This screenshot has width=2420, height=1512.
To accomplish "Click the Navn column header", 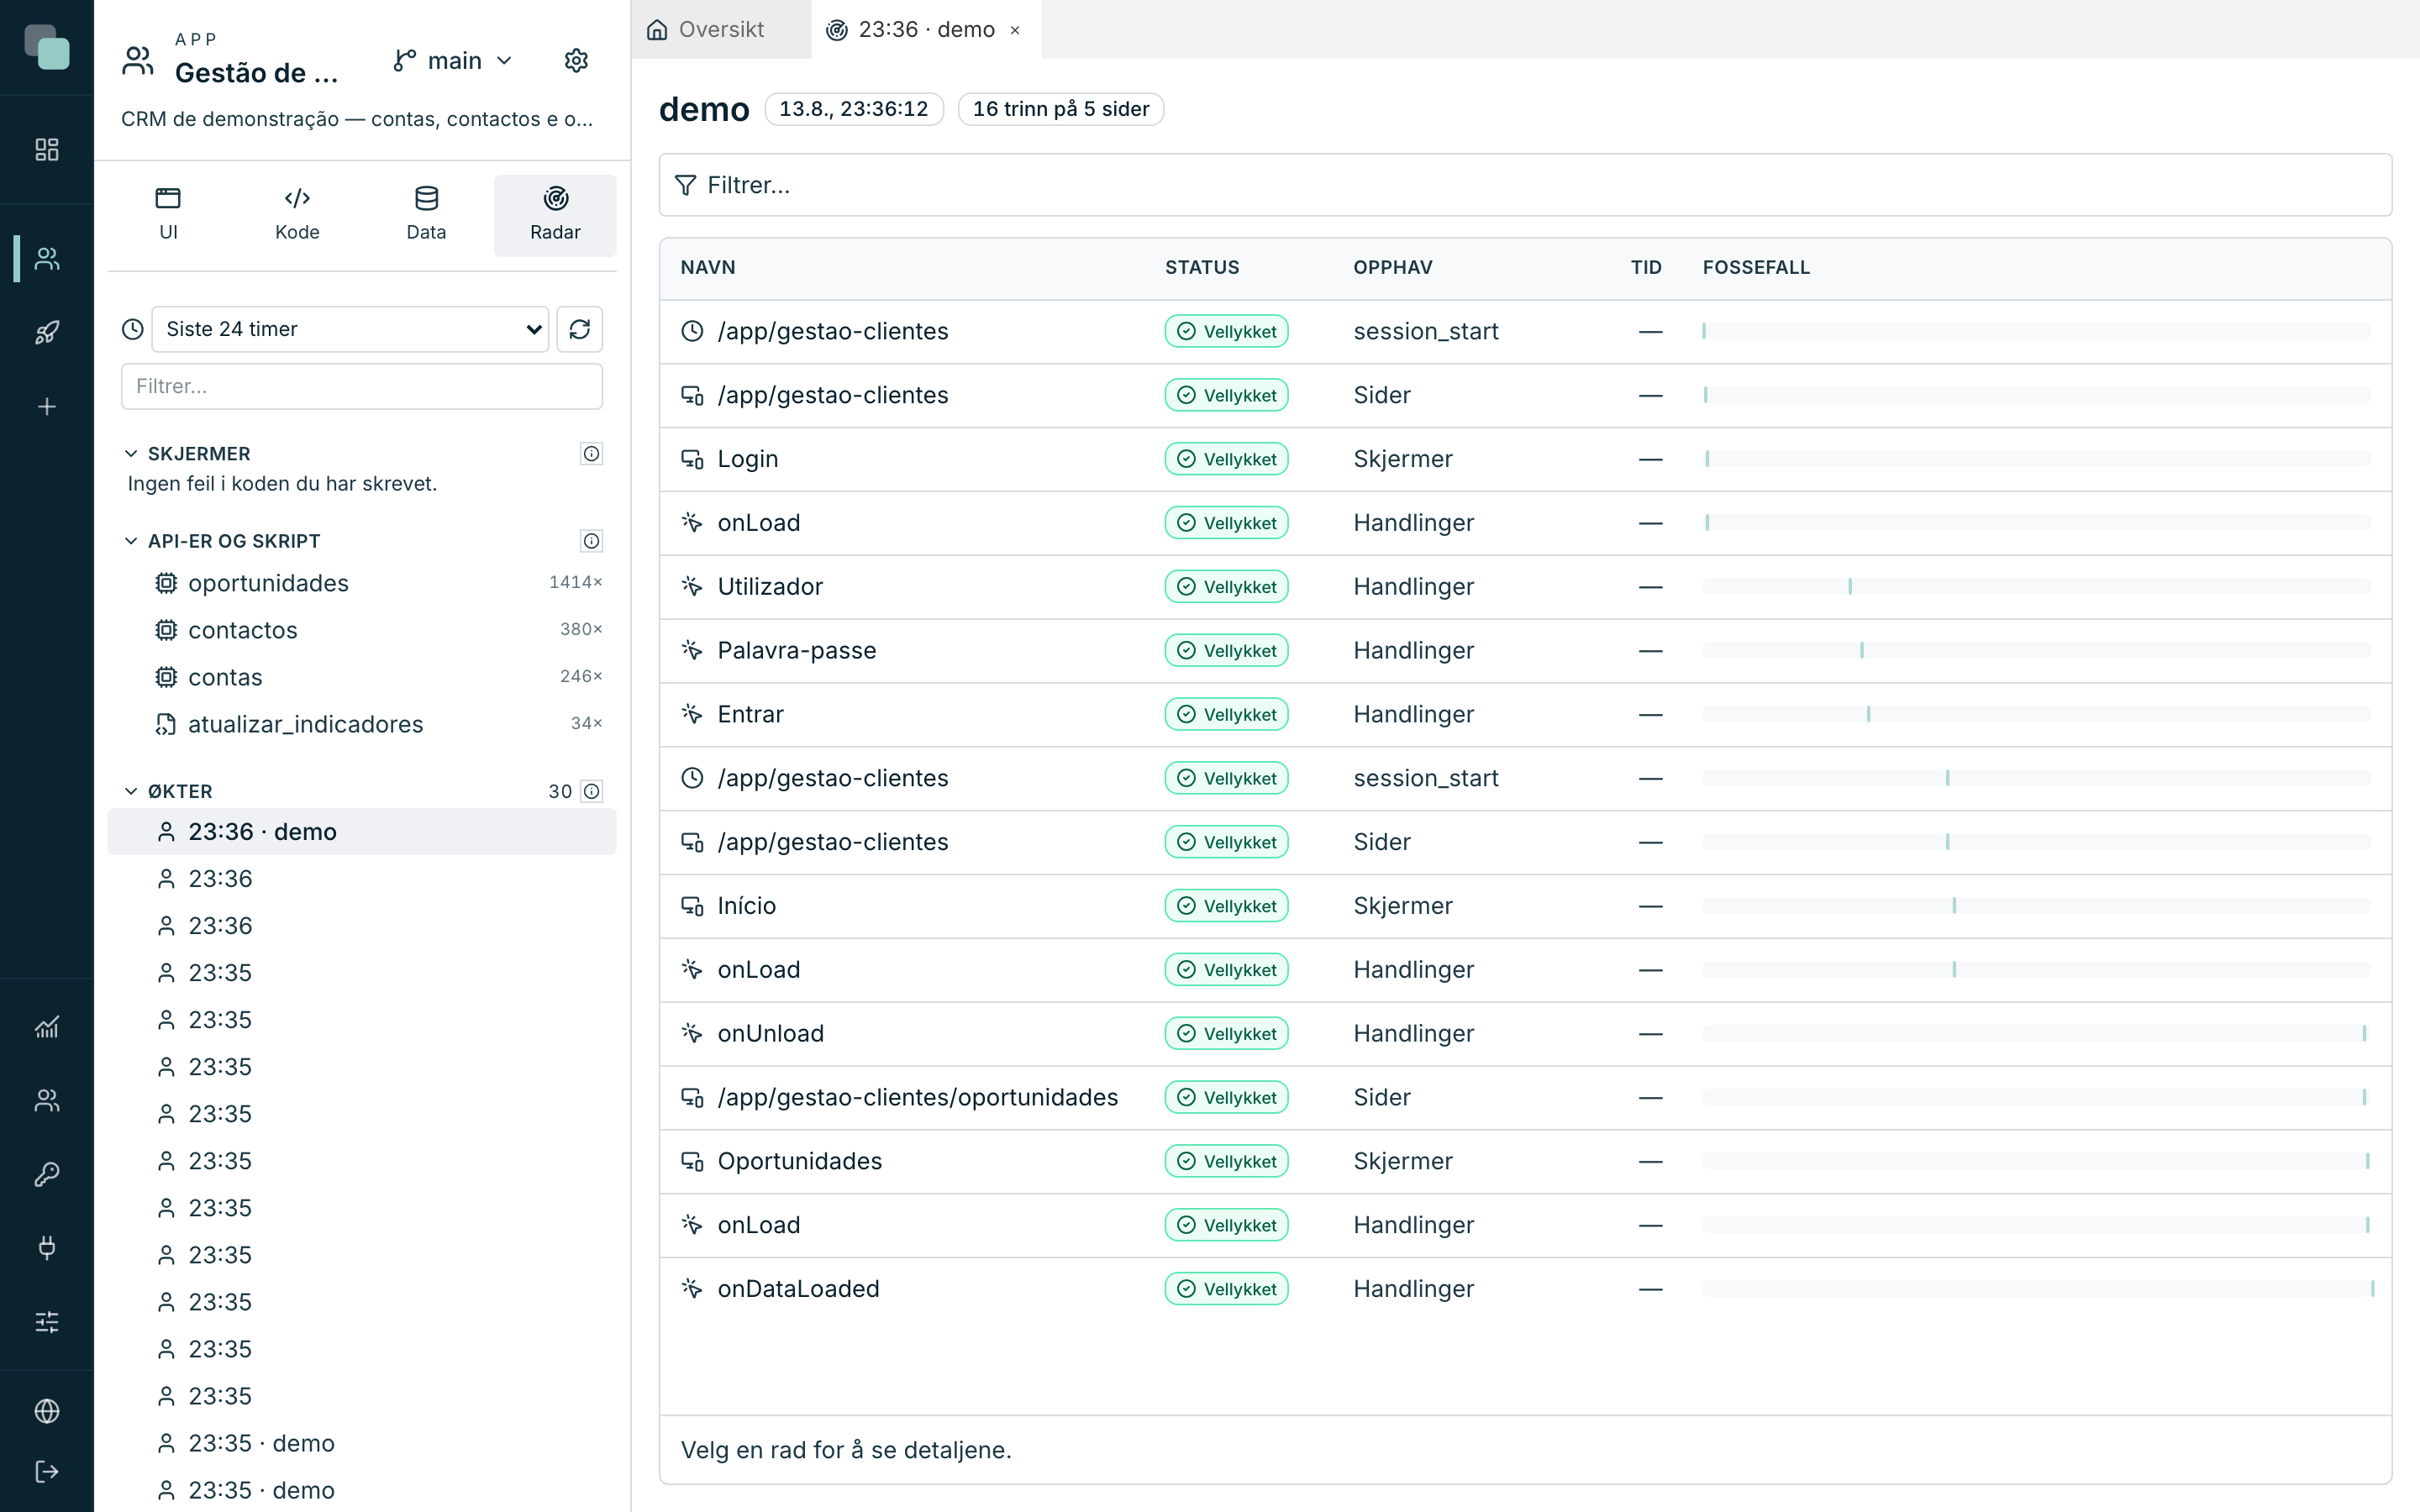I will click(x=708, y=268).
